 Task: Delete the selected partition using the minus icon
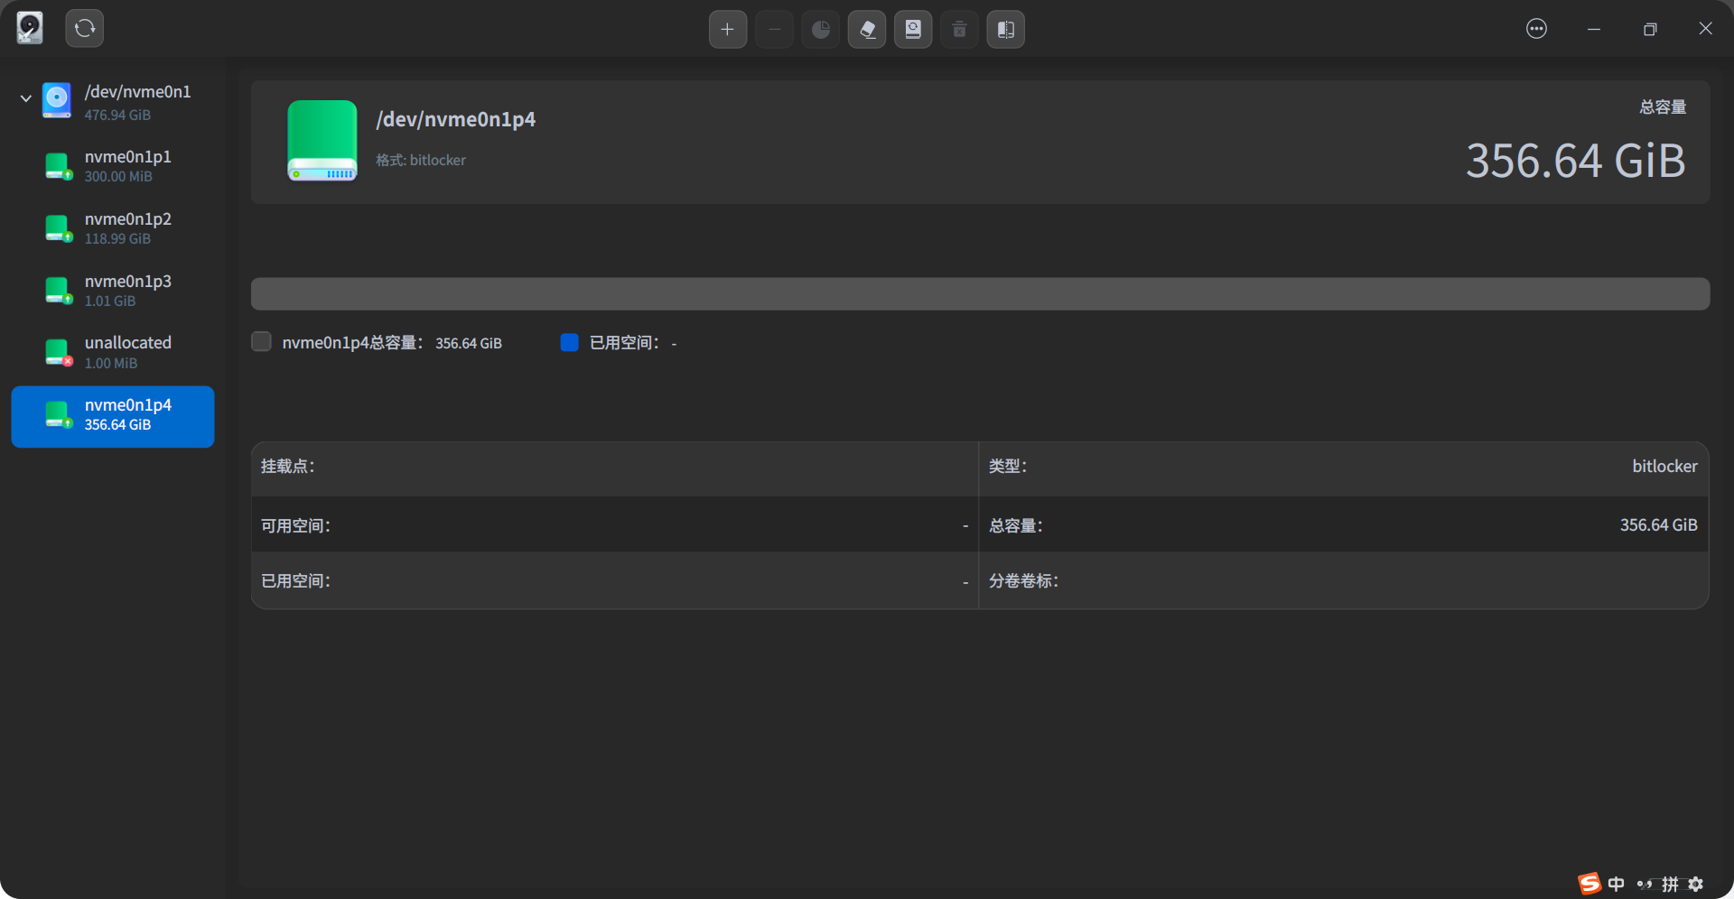774,29
